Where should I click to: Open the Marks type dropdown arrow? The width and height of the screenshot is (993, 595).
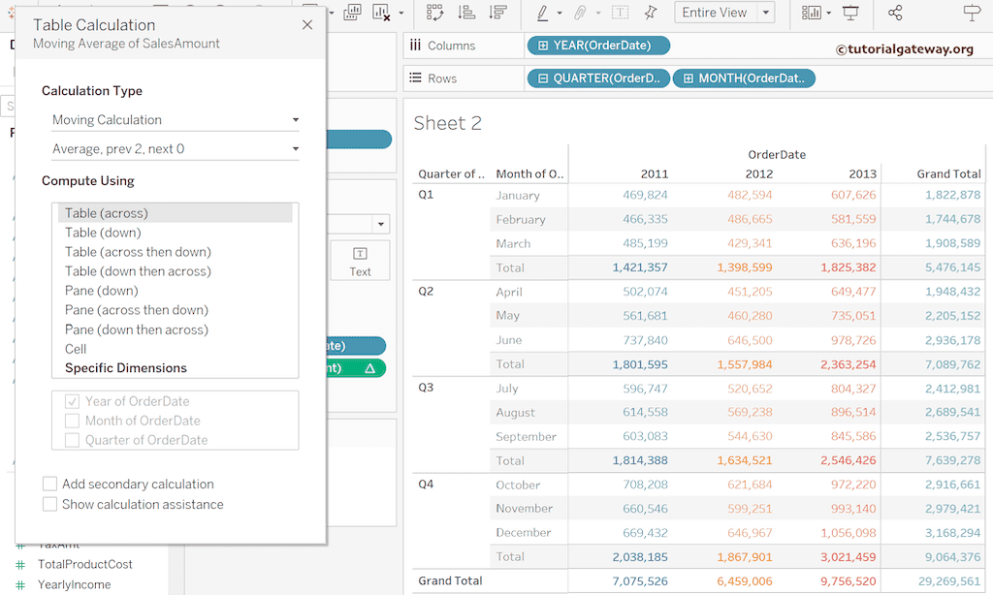pyautogui.click(x=380, y=224)
